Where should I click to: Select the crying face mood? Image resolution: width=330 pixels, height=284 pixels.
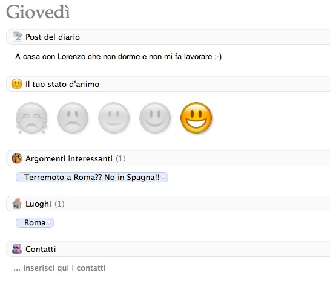[x=31, y=118]
